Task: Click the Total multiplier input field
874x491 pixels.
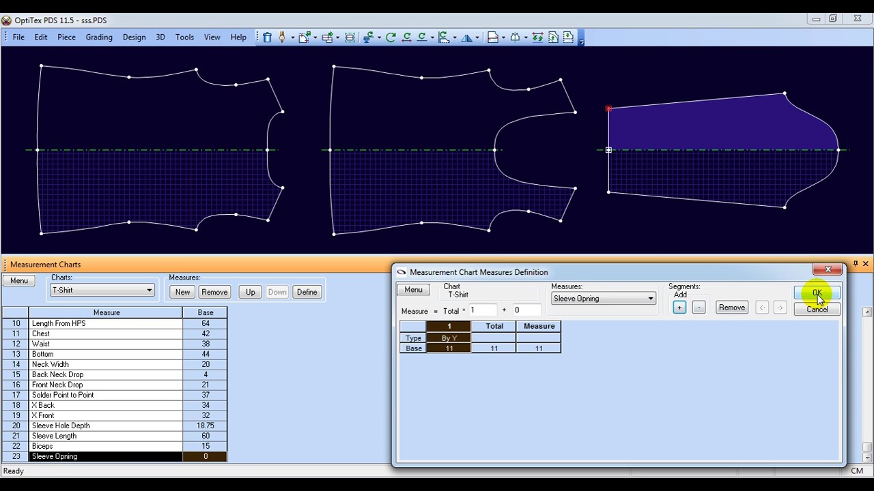Action: (x=483, y=310)
